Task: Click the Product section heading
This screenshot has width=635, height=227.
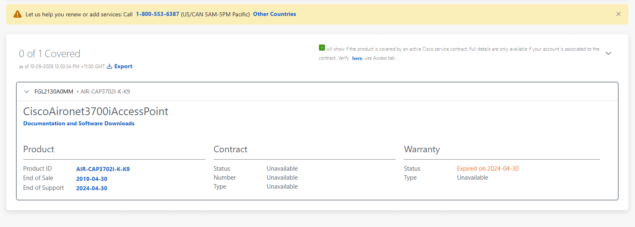Action: pyautogui.click(x=39, y=149)
